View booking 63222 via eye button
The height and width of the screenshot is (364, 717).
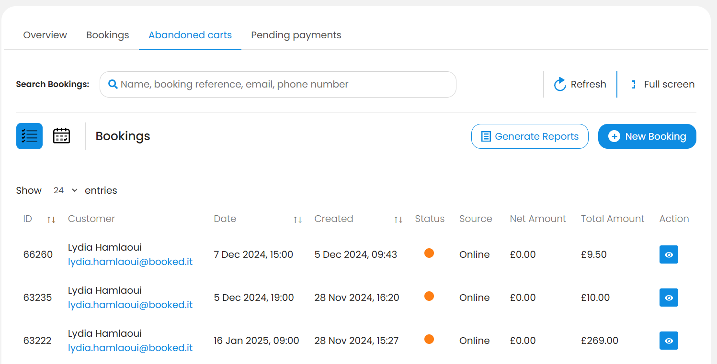coord(669,341)
